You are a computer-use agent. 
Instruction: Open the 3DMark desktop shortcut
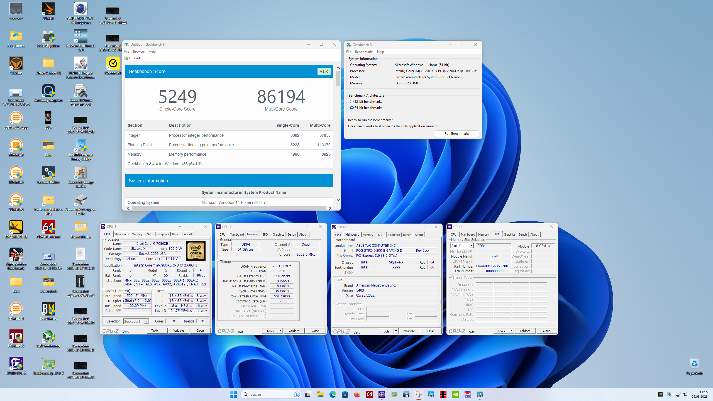[x=48, y=11]
